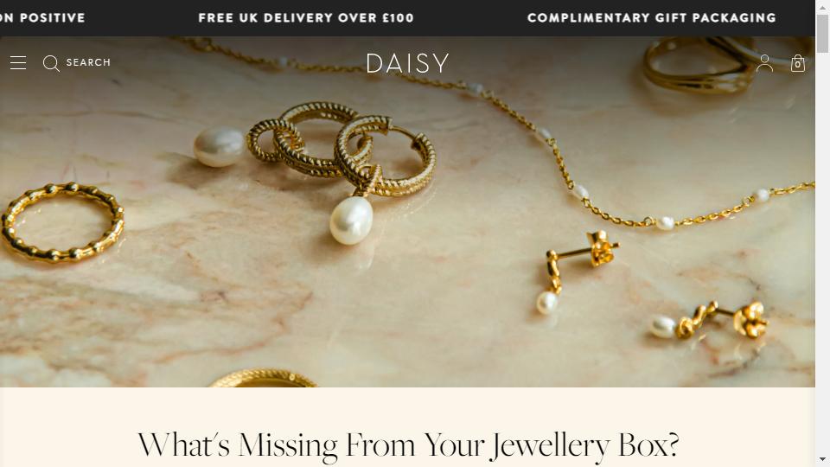
Task: Open the hamburger navigation menu
Action: 18,62
